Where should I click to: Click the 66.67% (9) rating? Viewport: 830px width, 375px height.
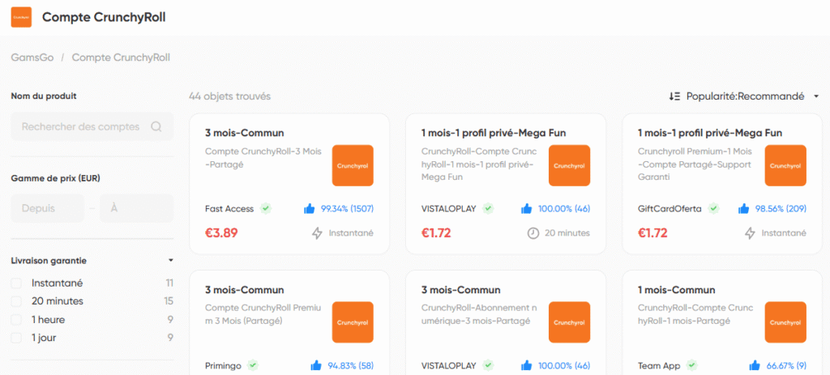coord(786,365)
